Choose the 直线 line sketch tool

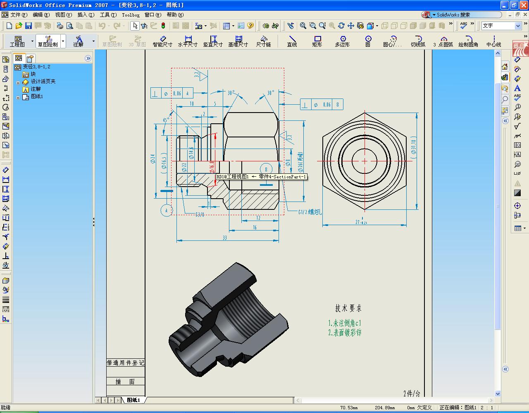pyautogui.click(x=292, y=41)
